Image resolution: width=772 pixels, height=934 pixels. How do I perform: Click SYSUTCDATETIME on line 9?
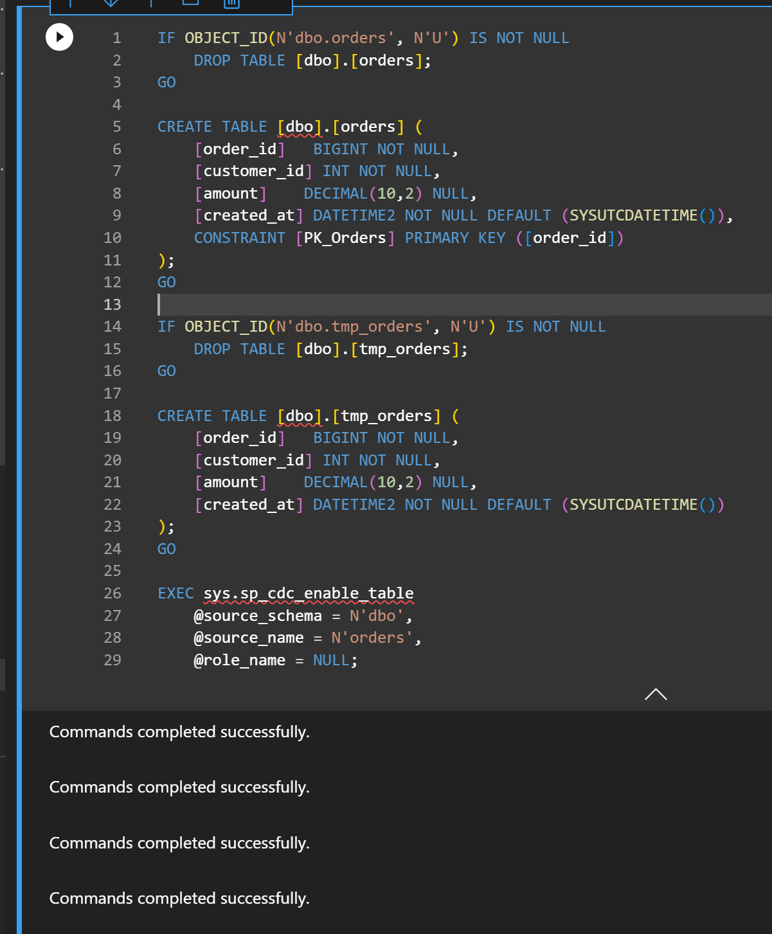coord(633,215)
